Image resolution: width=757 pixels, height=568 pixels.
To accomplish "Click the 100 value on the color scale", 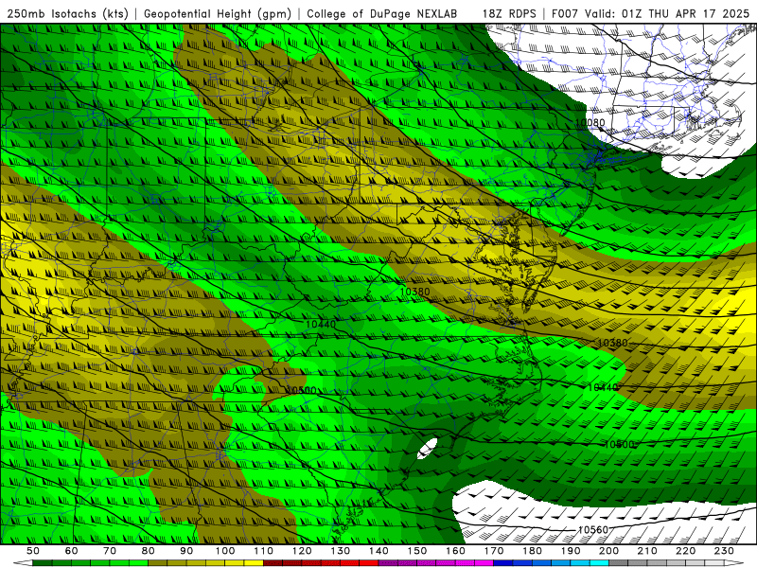I will [225, 551].
